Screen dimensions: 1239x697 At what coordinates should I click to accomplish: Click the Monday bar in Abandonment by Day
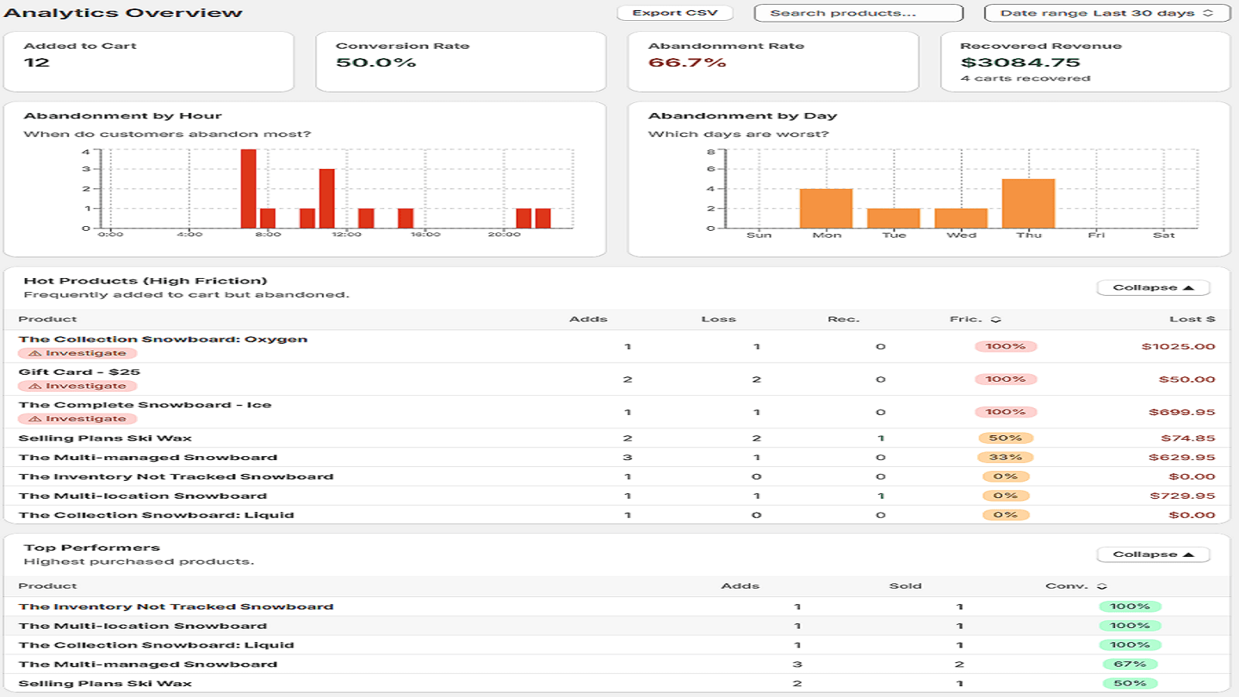click(x=826, y=209)
